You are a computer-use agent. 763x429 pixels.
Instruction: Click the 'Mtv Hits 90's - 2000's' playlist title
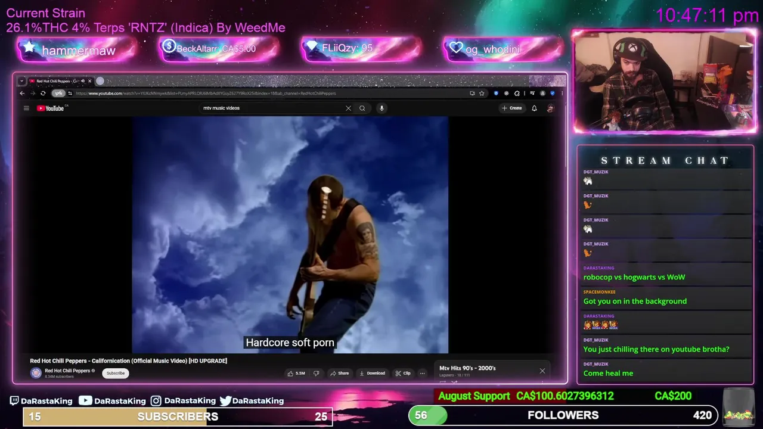point(467,368)
